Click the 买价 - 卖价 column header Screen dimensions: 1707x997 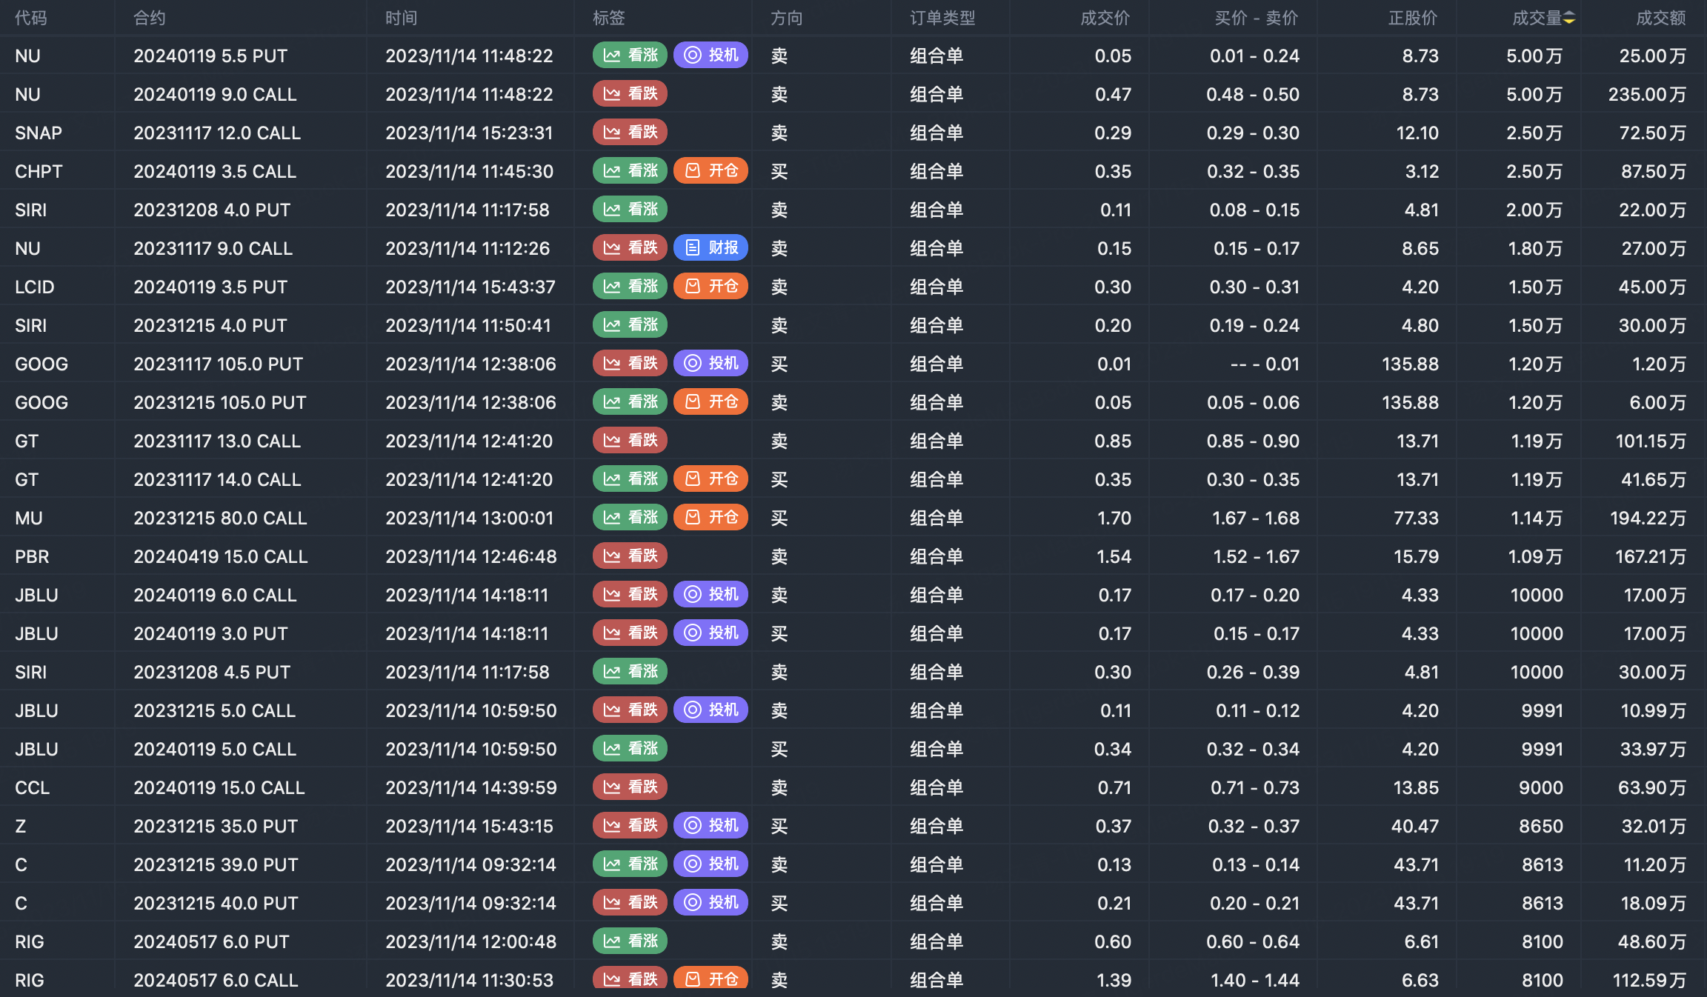pyautogui.click(x=1257, y=18)
